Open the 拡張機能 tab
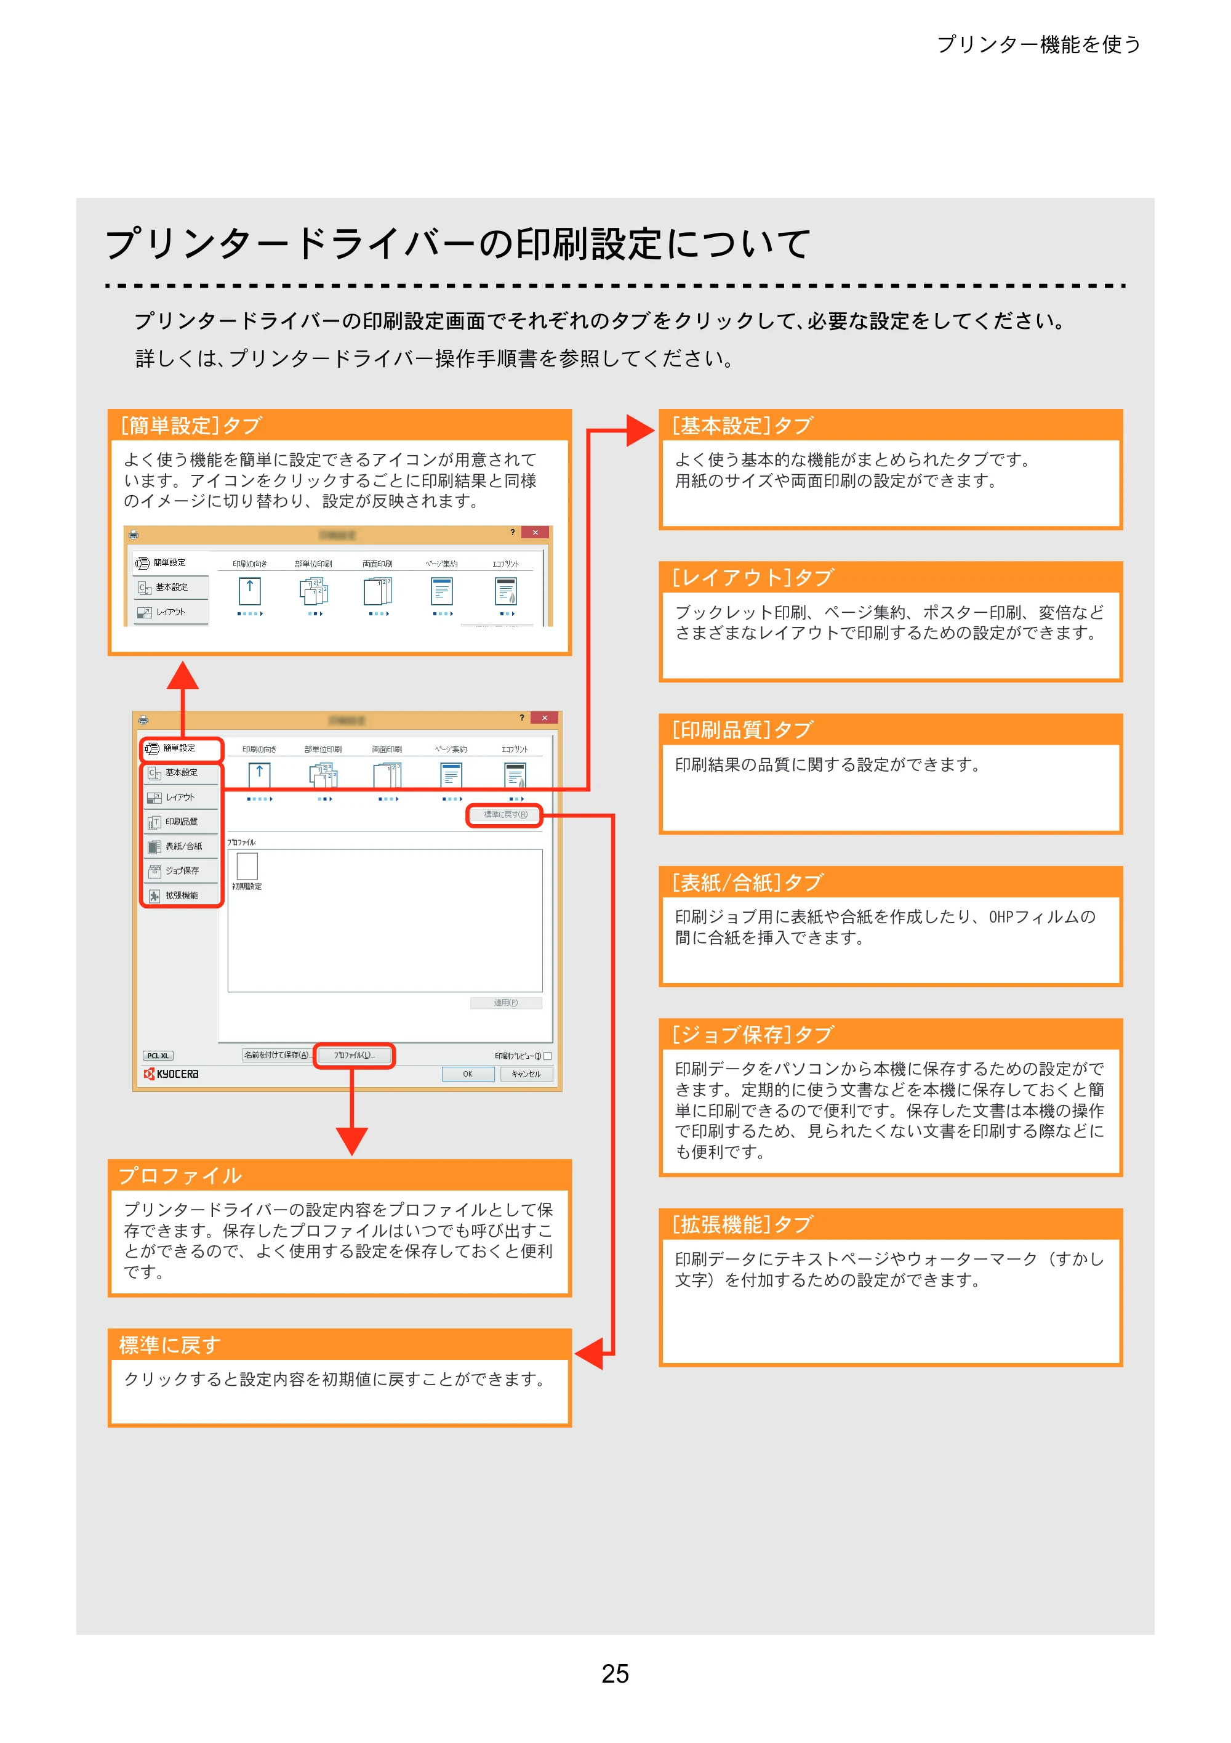Screen dimensions: 1231x1743 tap(182, 895)
